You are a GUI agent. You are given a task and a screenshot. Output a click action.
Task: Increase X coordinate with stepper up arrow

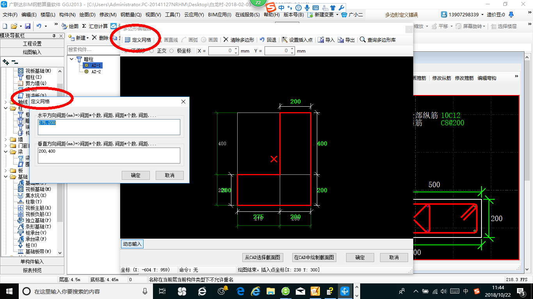click(x=236, y=49)
